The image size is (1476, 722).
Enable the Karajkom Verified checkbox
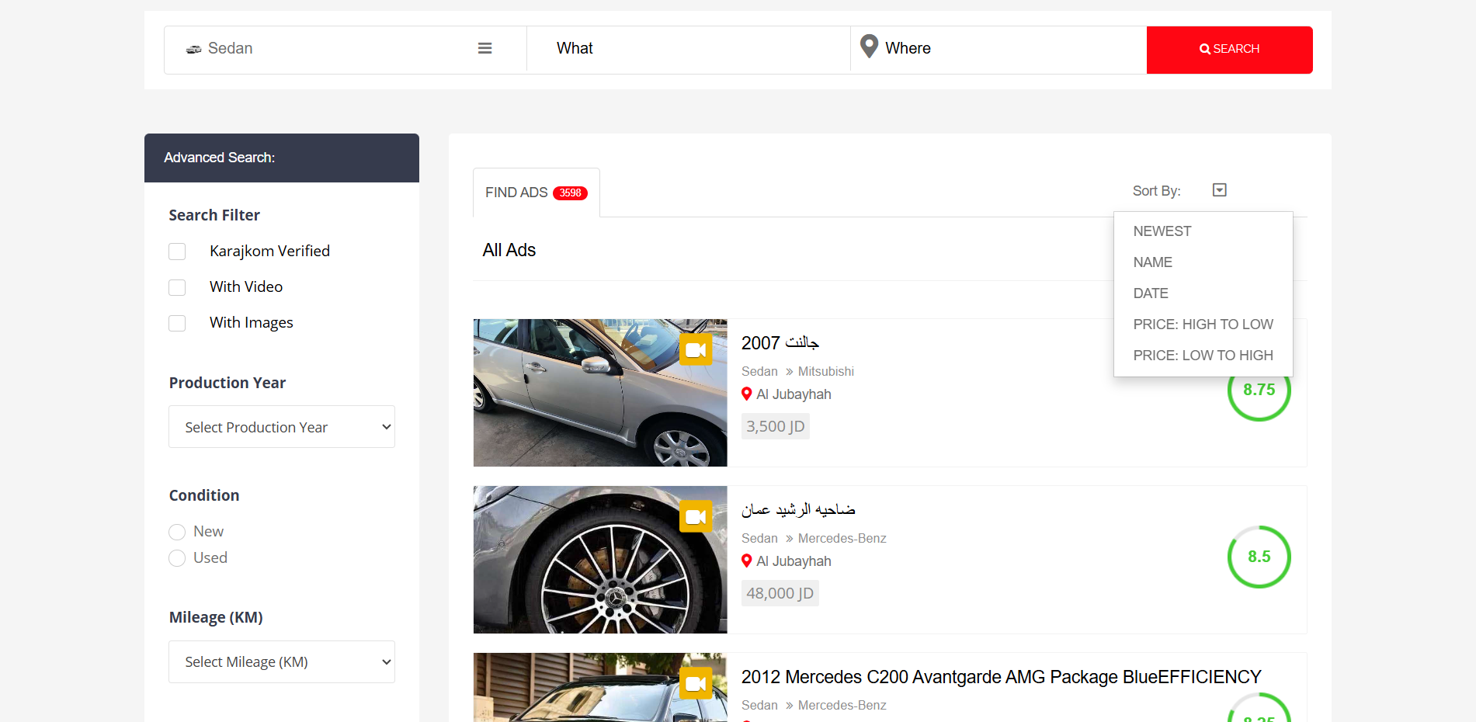click(x=177, y=252)
